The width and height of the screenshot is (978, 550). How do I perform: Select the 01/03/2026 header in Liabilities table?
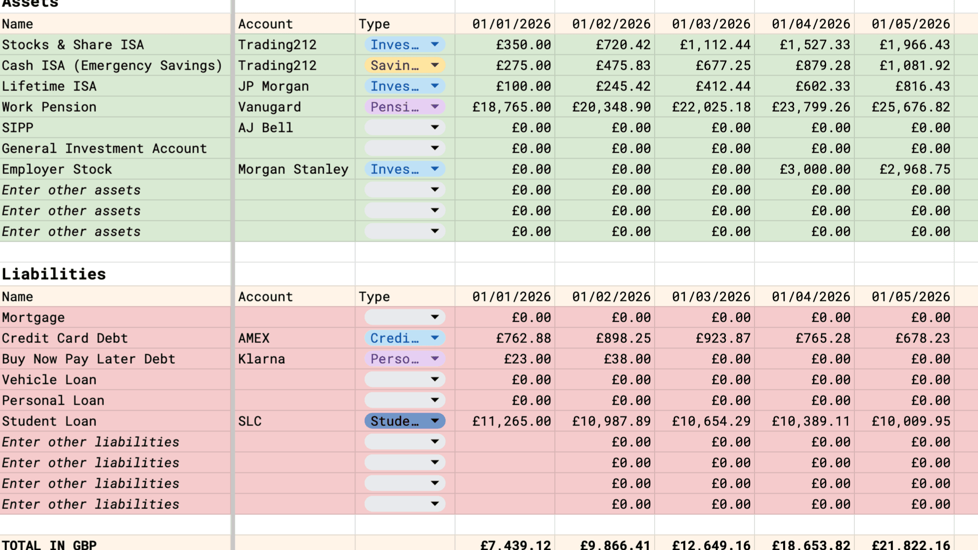(x=705, y=296)
